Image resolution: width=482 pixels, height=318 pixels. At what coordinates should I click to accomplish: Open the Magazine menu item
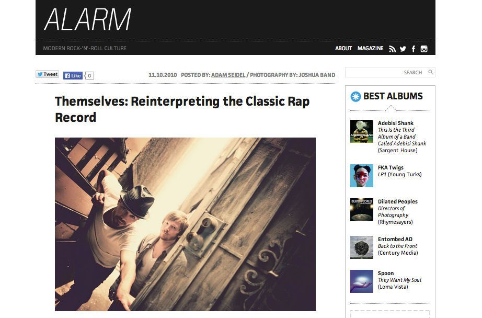tap(371, 48)
